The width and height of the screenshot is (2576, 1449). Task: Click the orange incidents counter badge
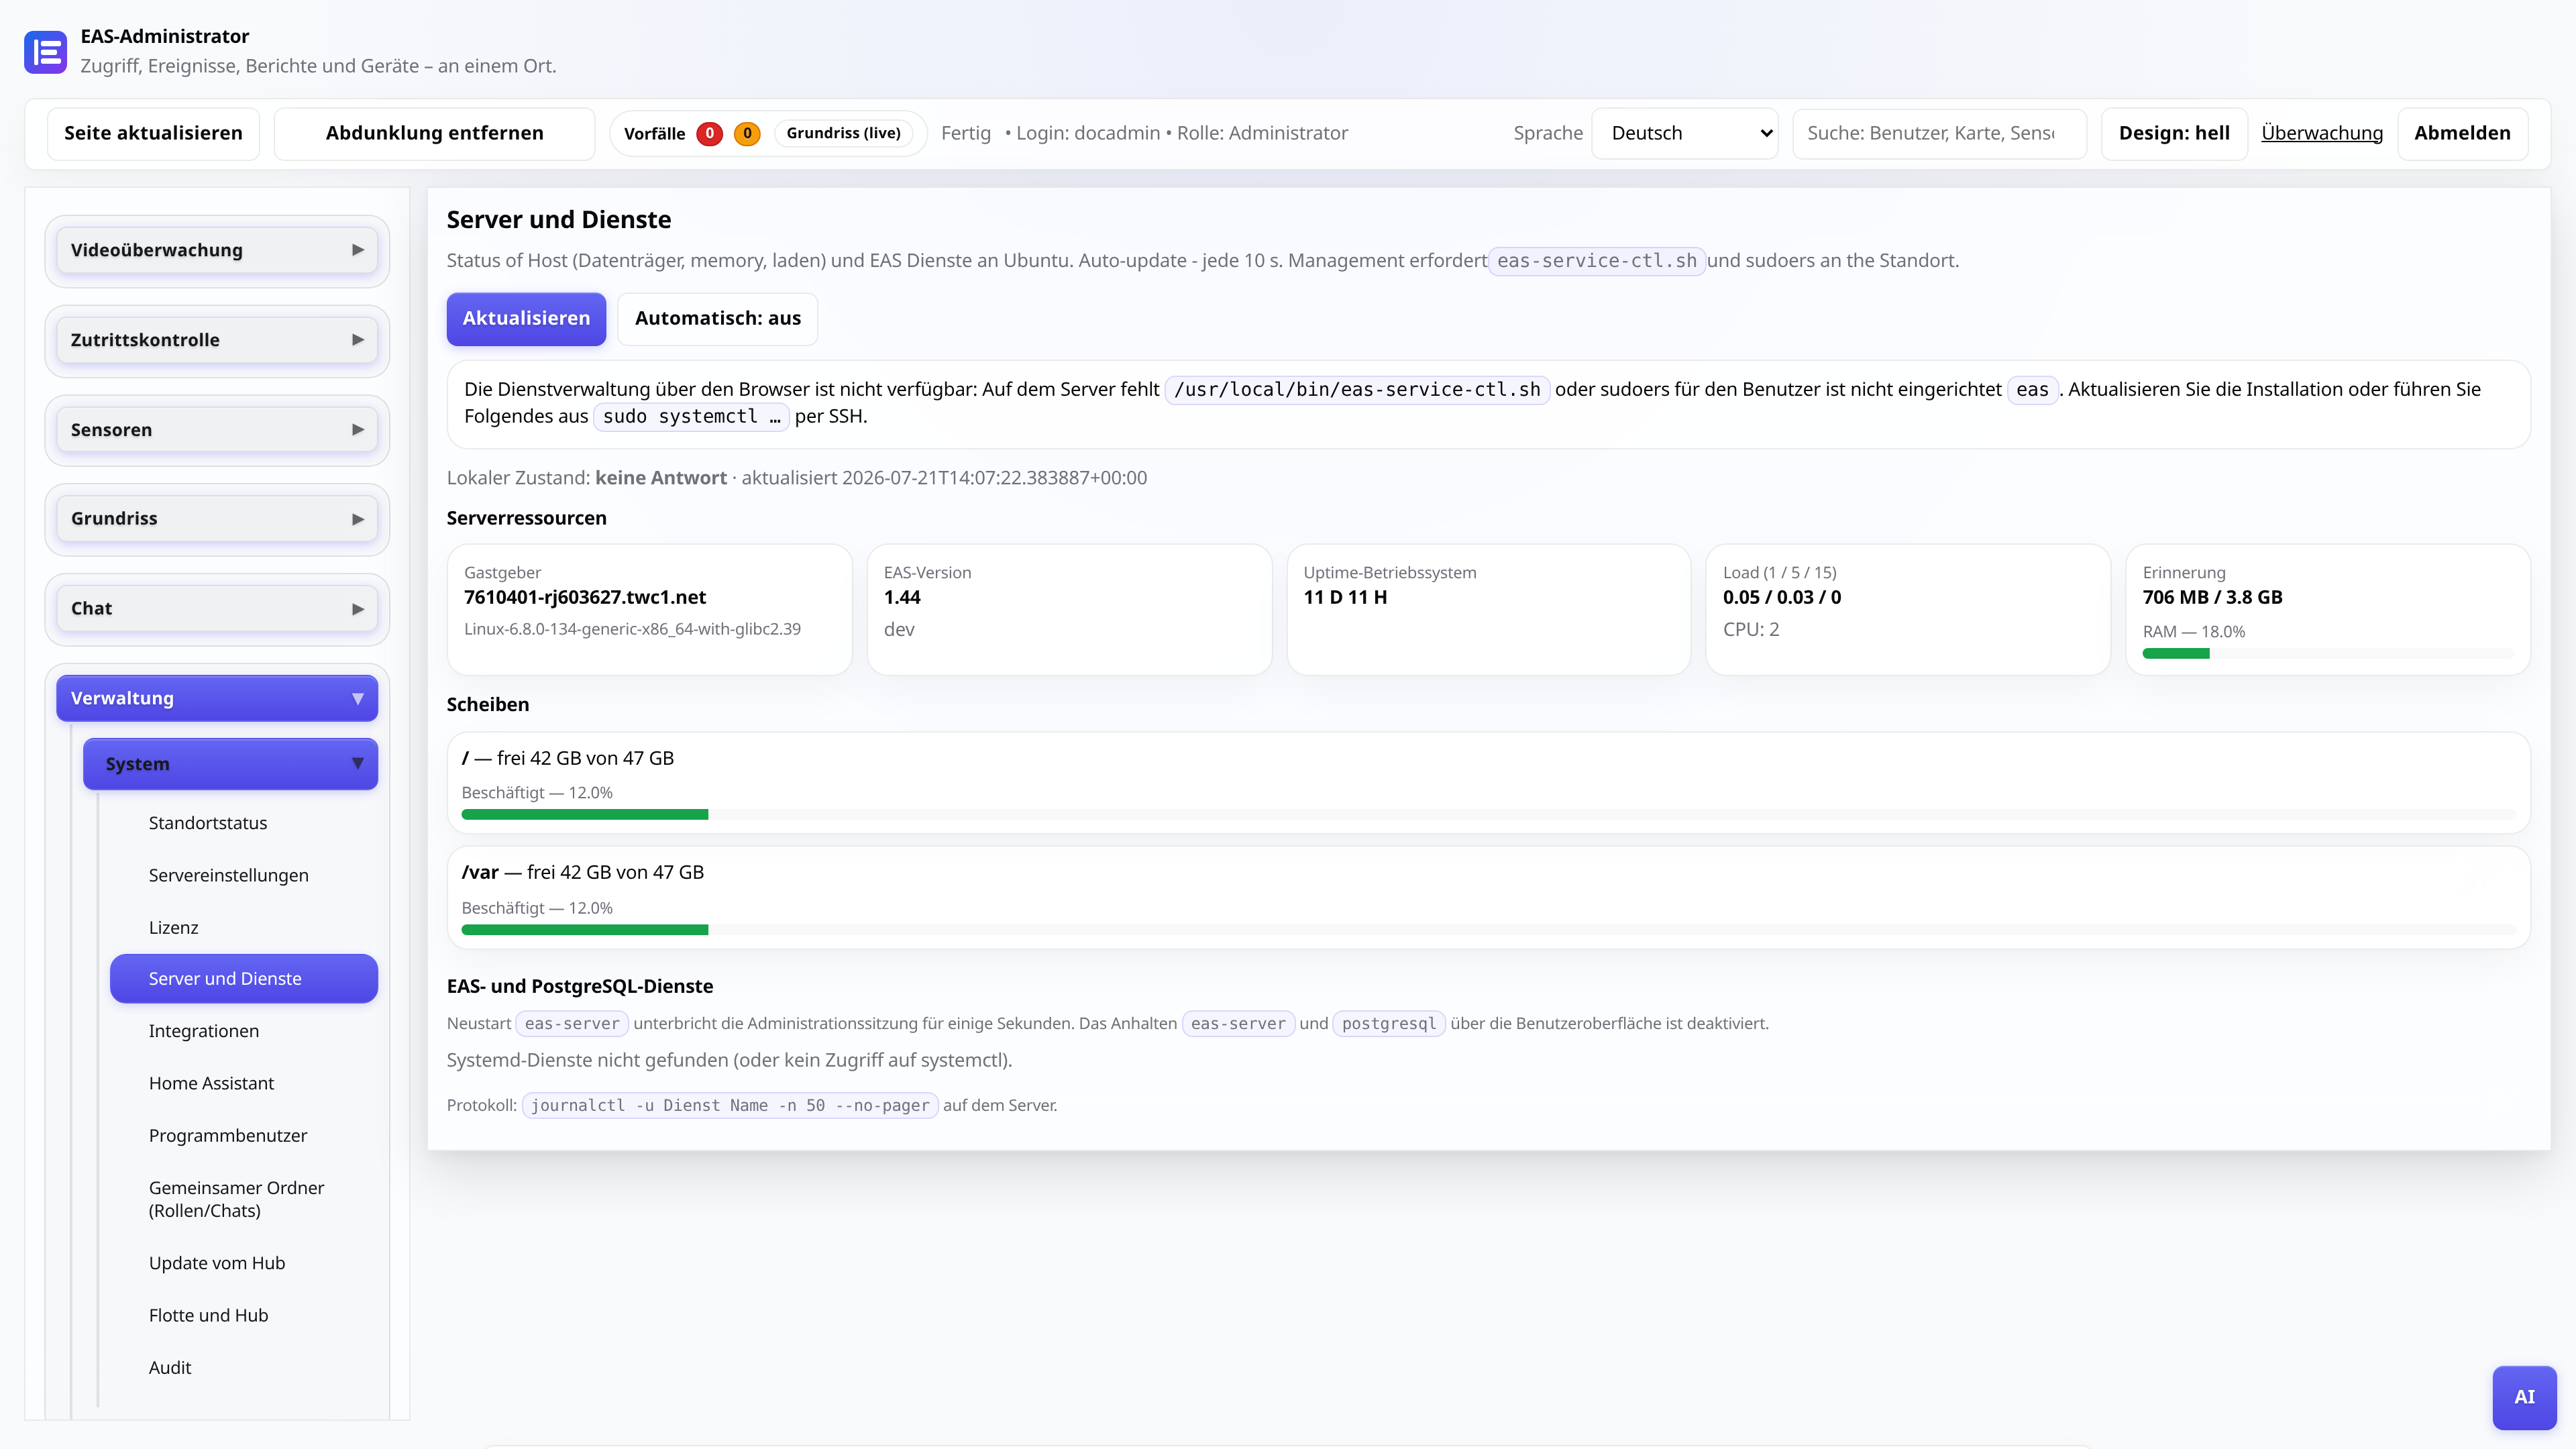coord(747,133)
